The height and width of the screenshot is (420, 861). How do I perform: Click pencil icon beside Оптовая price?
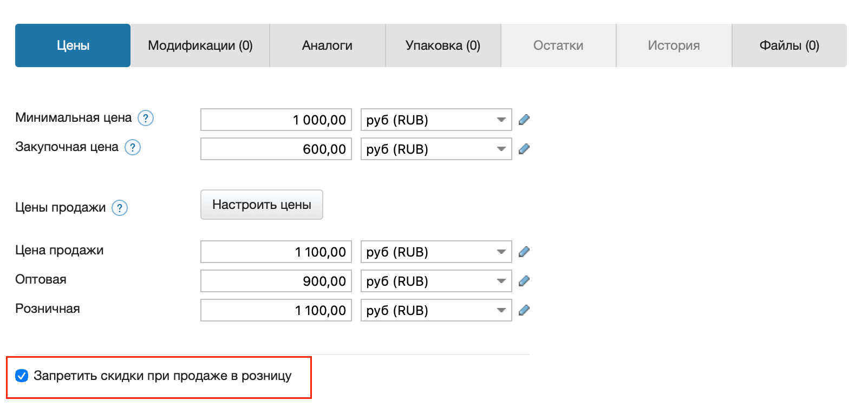coord(524,281)
